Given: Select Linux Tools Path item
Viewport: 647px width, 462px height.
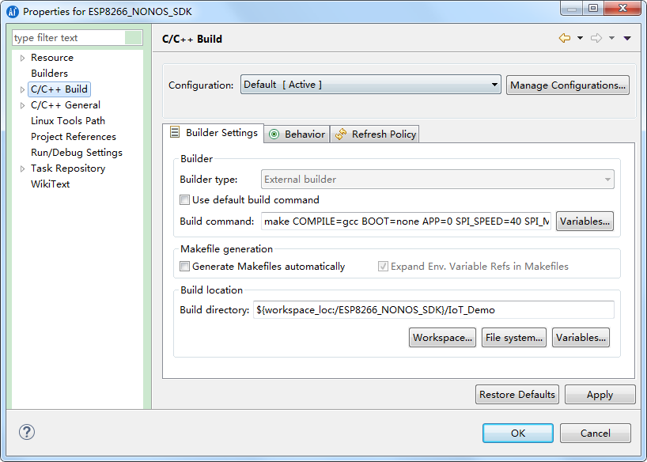Looking at the screenshot, I should [68, 121].
